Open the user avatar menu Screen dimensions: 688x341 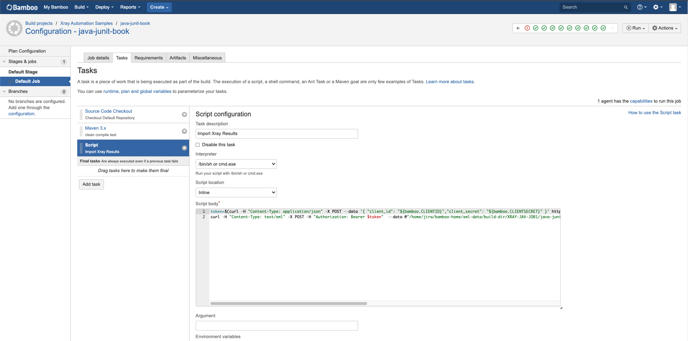point(675,7)
